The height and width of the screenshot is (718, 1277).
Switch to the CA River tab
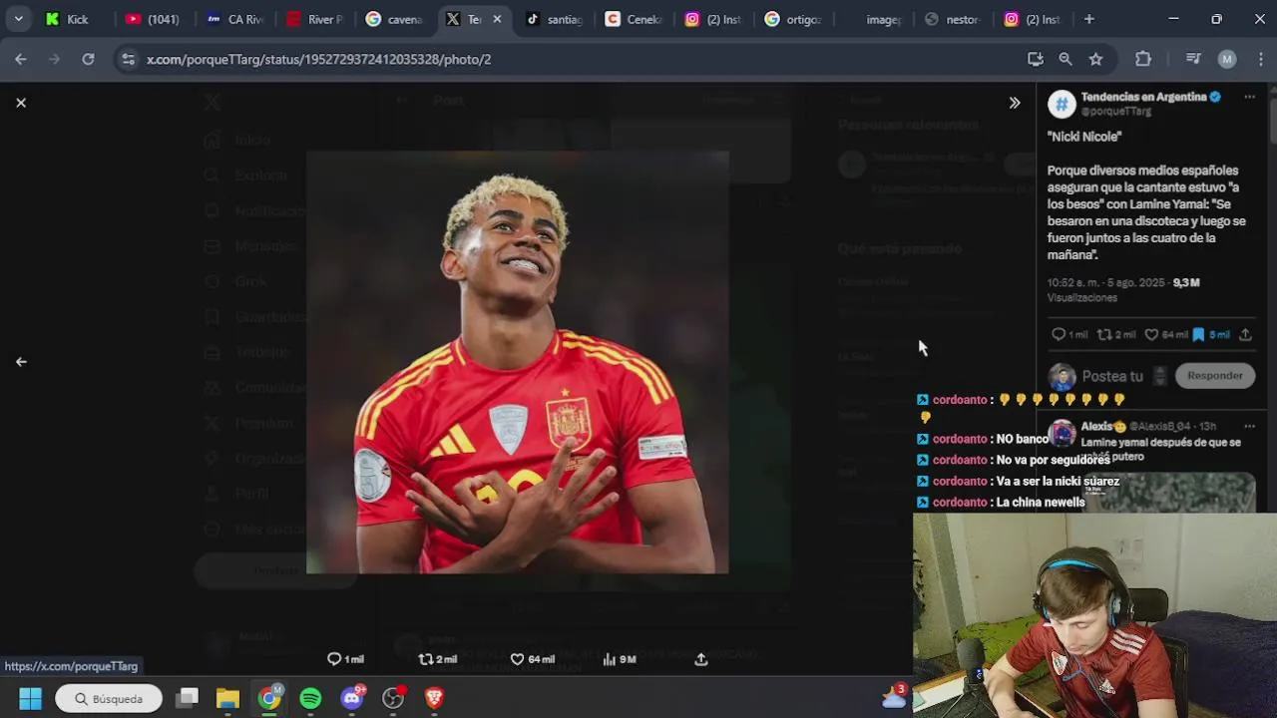(x=235, y=19)
